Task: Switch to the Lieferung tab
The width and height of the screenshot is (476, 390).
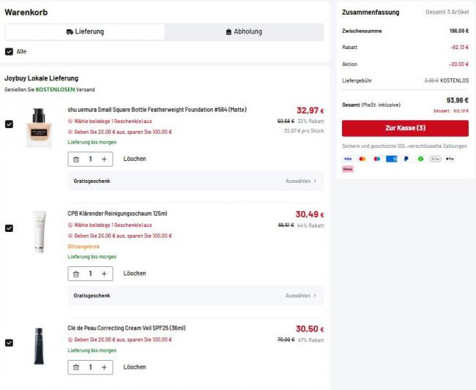Action: click(85, 32)
